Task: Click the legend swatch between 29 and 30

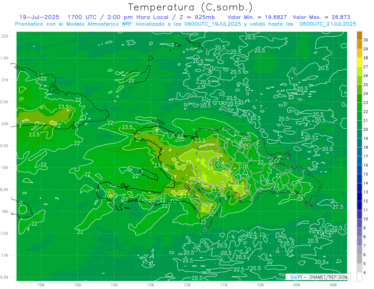Action: click(359, 44)
